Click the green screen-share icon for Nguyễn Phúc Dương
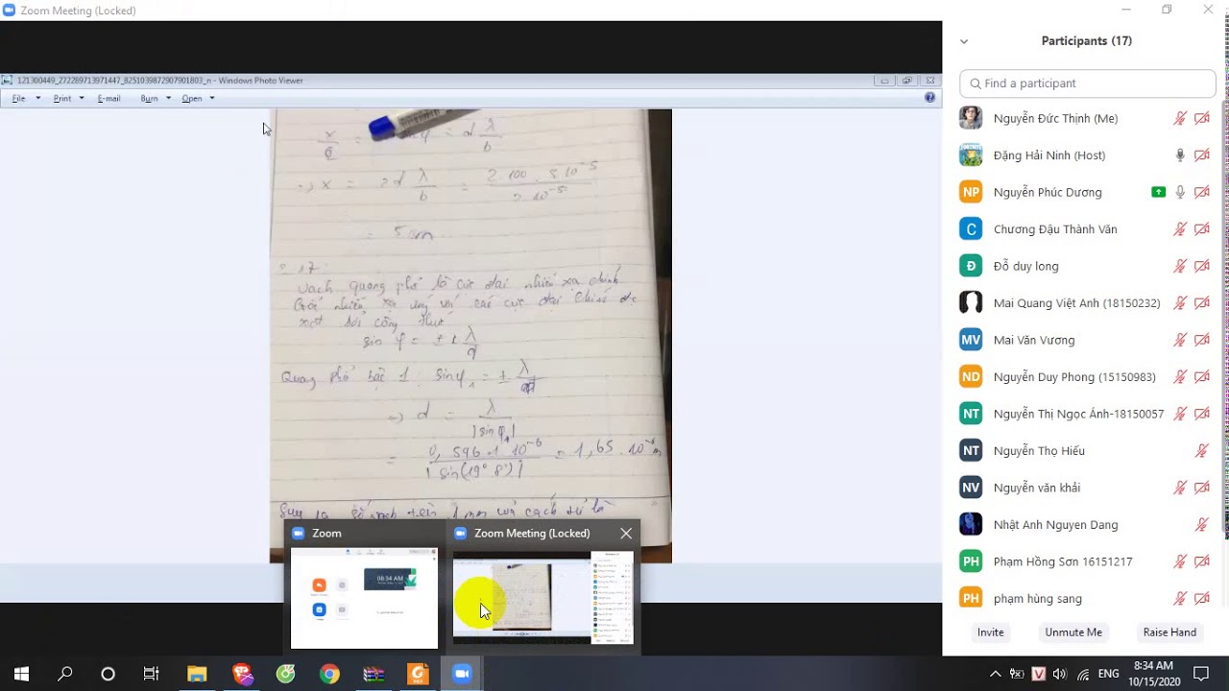The image size is (1229, 691). tap(1158, 192)
